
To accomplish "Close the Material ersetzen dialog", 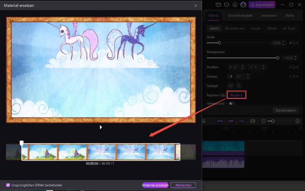I will click(196, 6).
